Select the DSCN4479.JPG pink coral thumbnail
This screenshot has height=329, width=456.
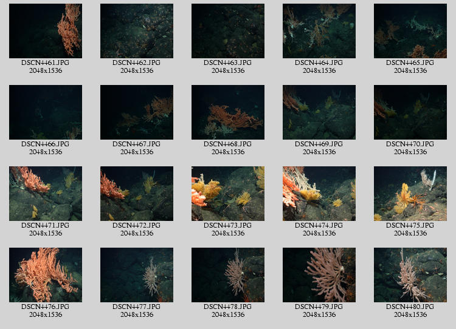(x=319, y=275)
